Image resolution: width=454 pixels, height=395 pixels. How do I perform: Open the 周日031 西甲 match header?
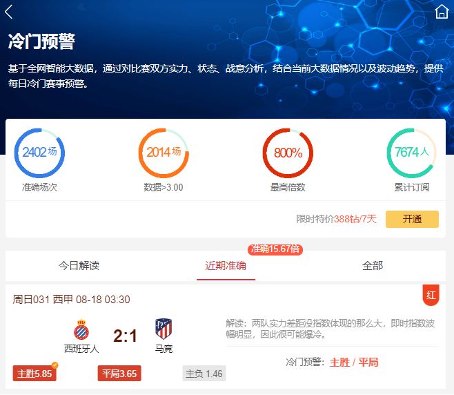71,300
